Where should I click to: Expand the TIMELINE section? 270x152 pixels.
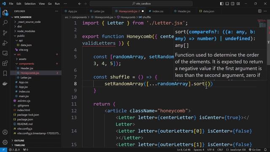[x=36, y=145]
